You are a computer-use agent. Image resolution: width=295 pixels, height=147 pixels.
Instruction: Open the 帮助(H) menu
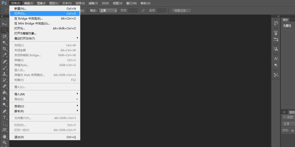145,3
